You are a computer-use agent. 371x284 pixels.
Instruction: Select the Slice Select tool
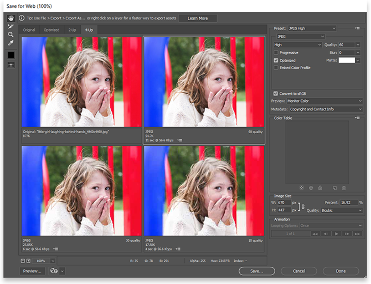[11, 26]
